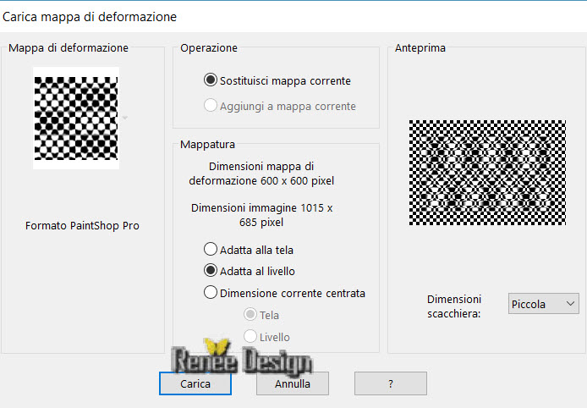This screenshot has width=587, height=408.
Task: Open the Dimensioni scacchiera dropdown
Action: coord(543,304)
